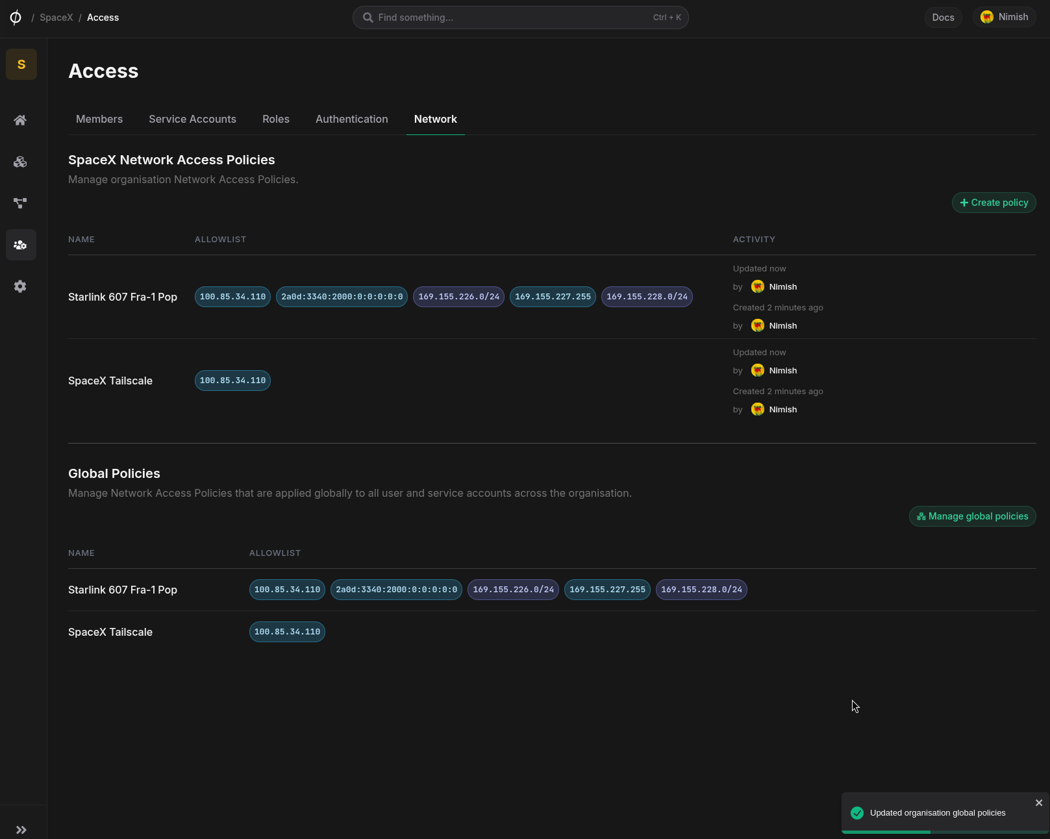The image size is (1050, 839).
Task: Click 169.155.228.0/24 chip under Global Policies
Action: tap(702, 590)
